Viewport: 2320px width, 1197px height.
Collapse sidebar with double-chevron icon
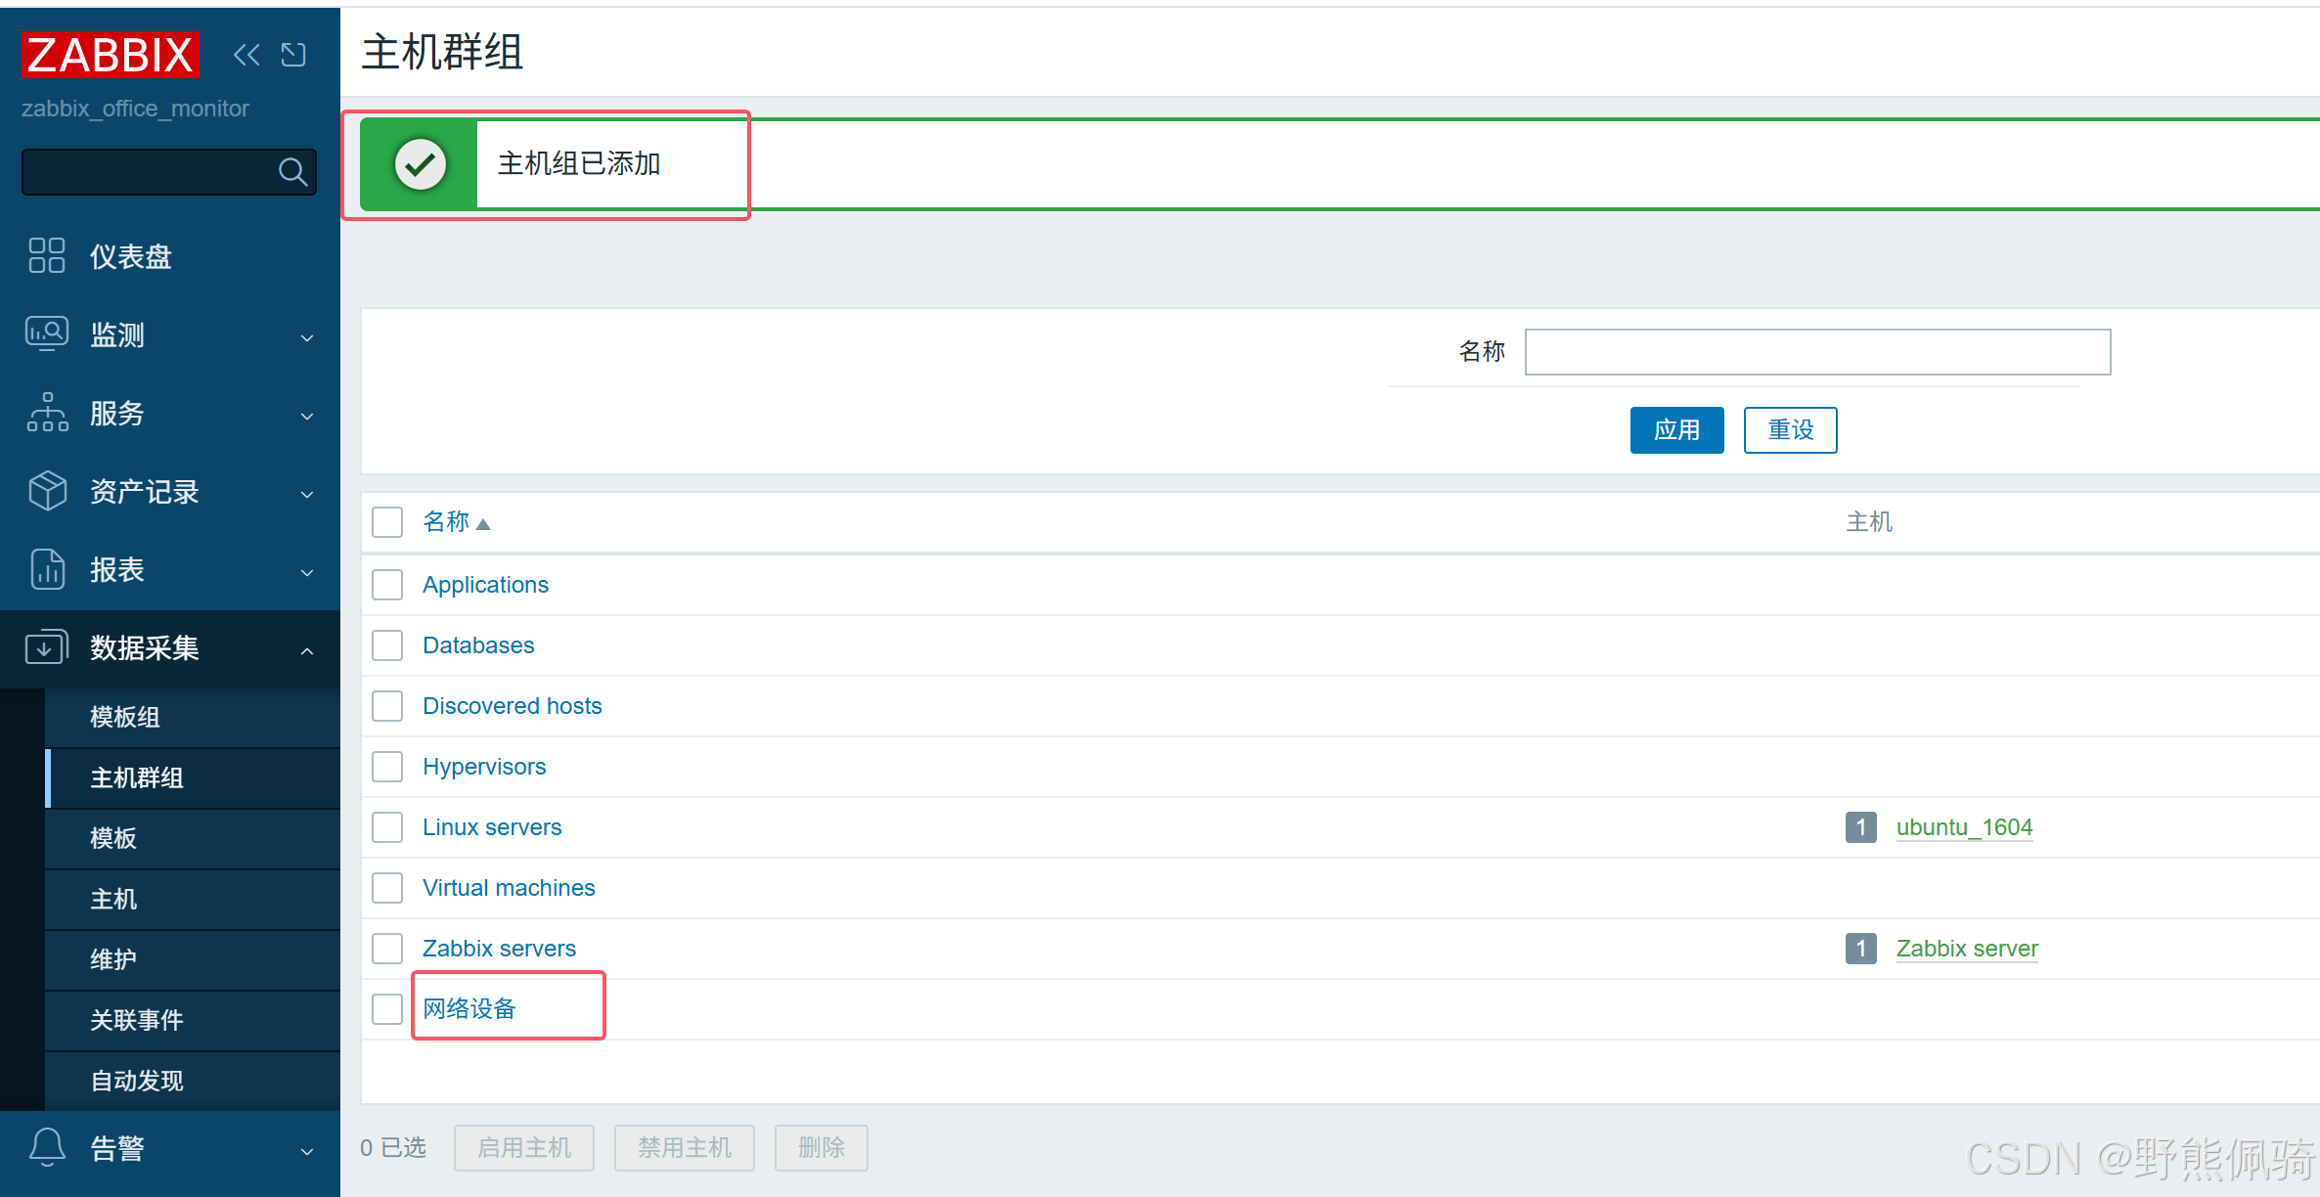246,55
